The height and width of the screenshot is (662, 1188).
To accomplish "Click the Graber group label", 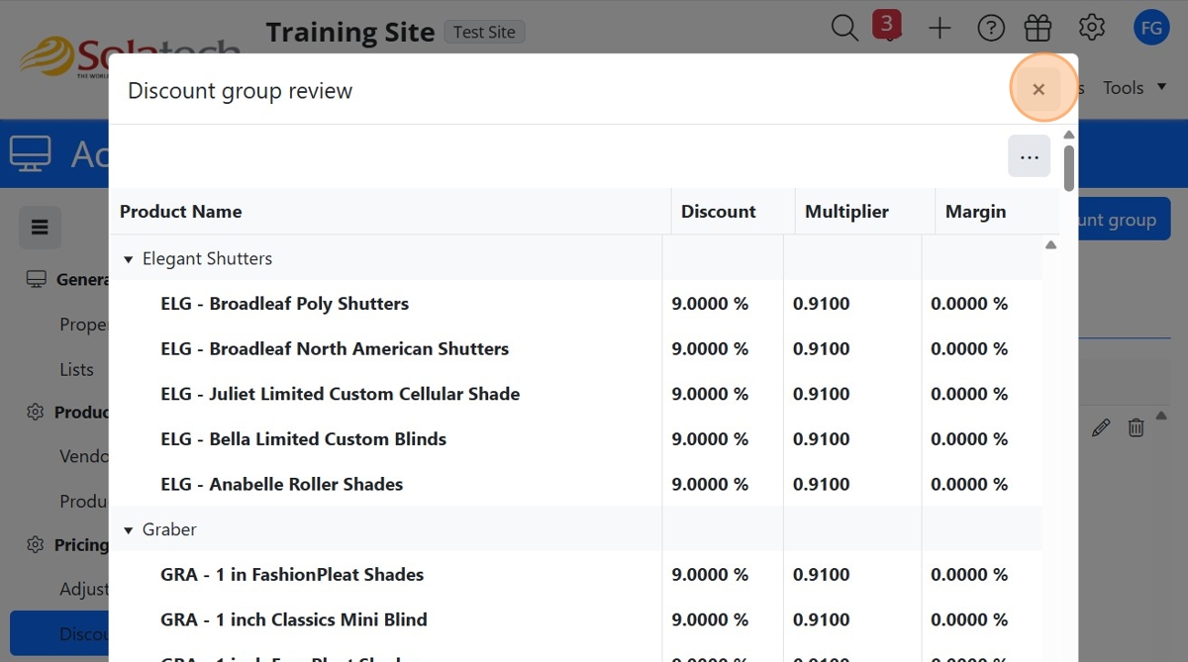I will click(169, 530).
